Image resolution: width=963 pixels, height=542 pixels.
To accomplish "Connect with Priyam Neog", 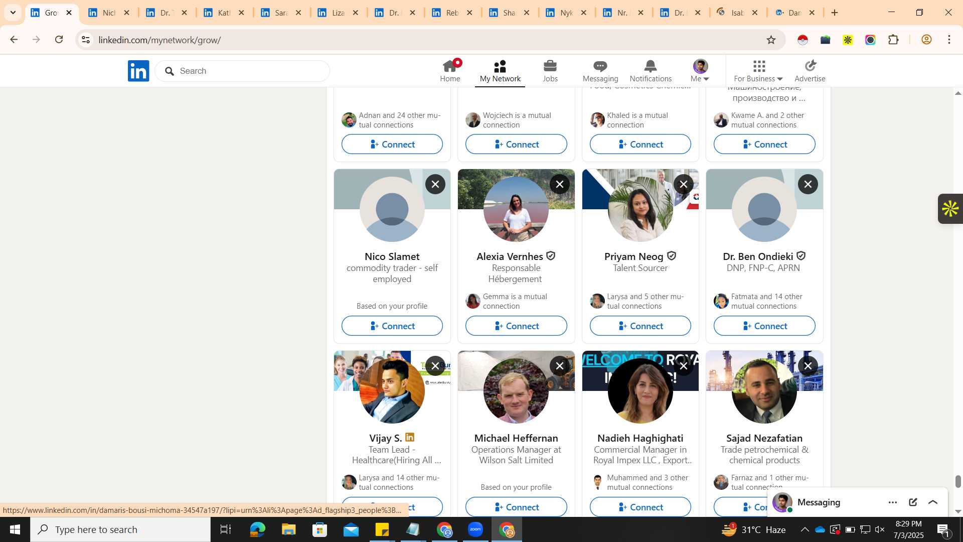I will (x=640, y=326).
